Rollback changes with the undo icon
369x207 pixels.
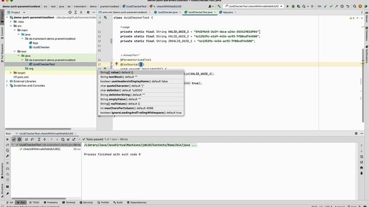pos(348,6)
